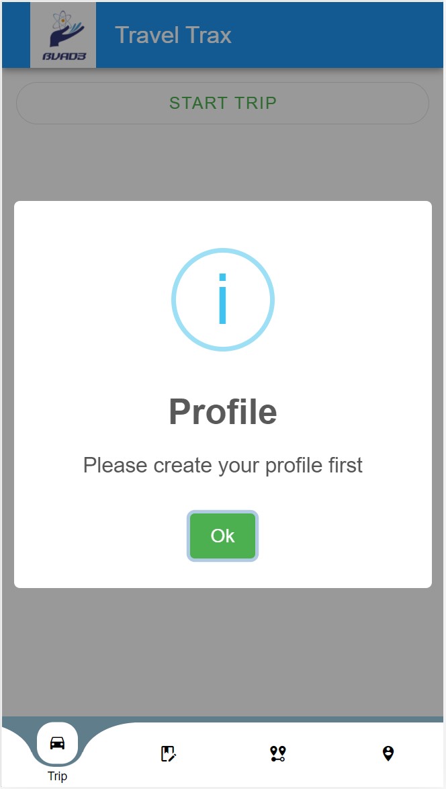Select the Trip tab label
Viewport: 446px width, 789px height.
coord(58,776)
